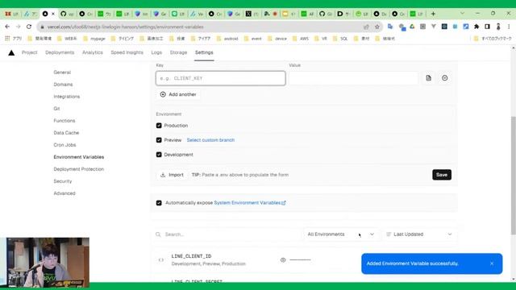516x290 pixels.
Task: Click the Add another button
Action: pos(178,94)
